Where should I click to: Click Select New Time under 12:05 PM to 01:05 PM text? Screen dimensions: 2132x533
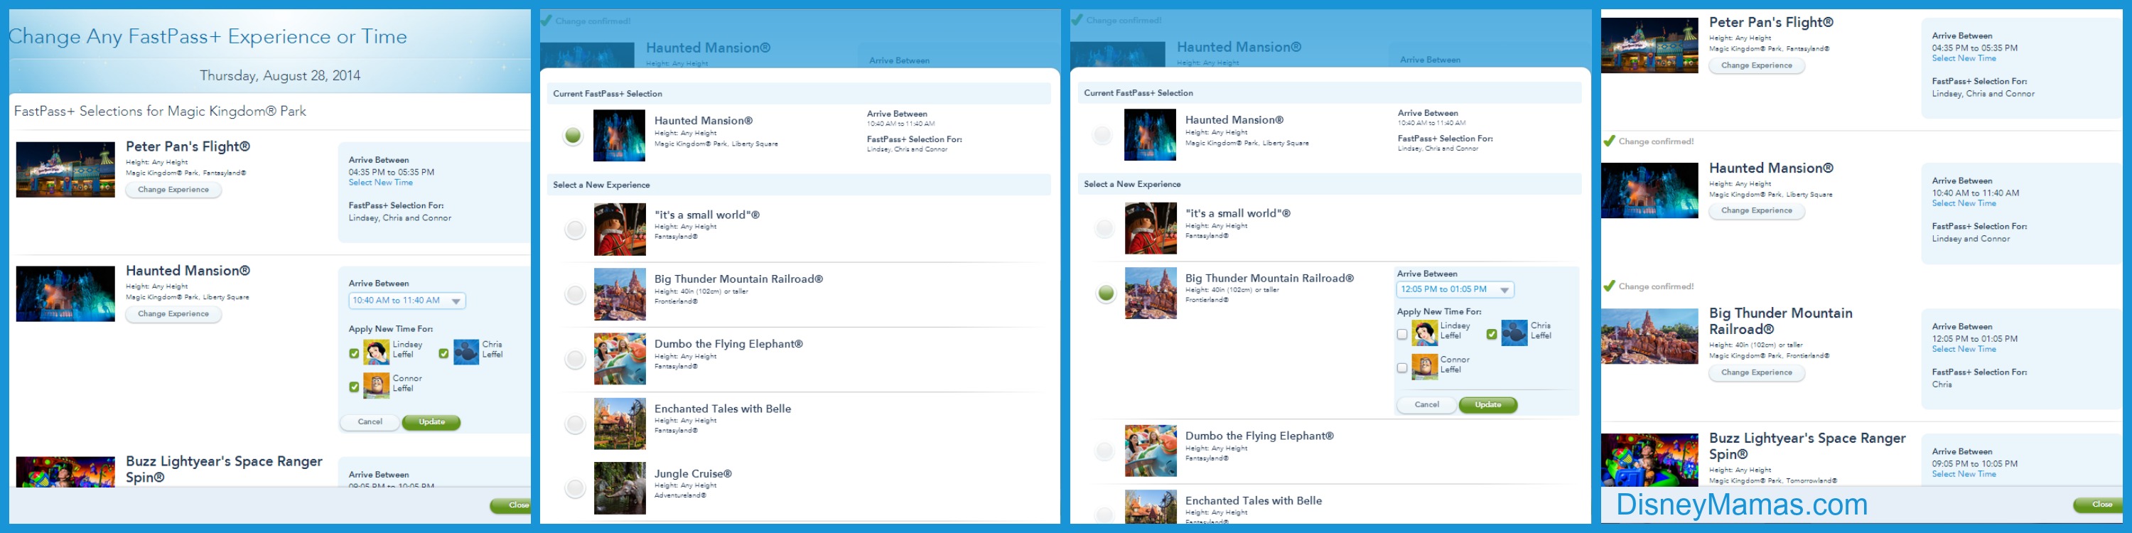(1964, 349)
